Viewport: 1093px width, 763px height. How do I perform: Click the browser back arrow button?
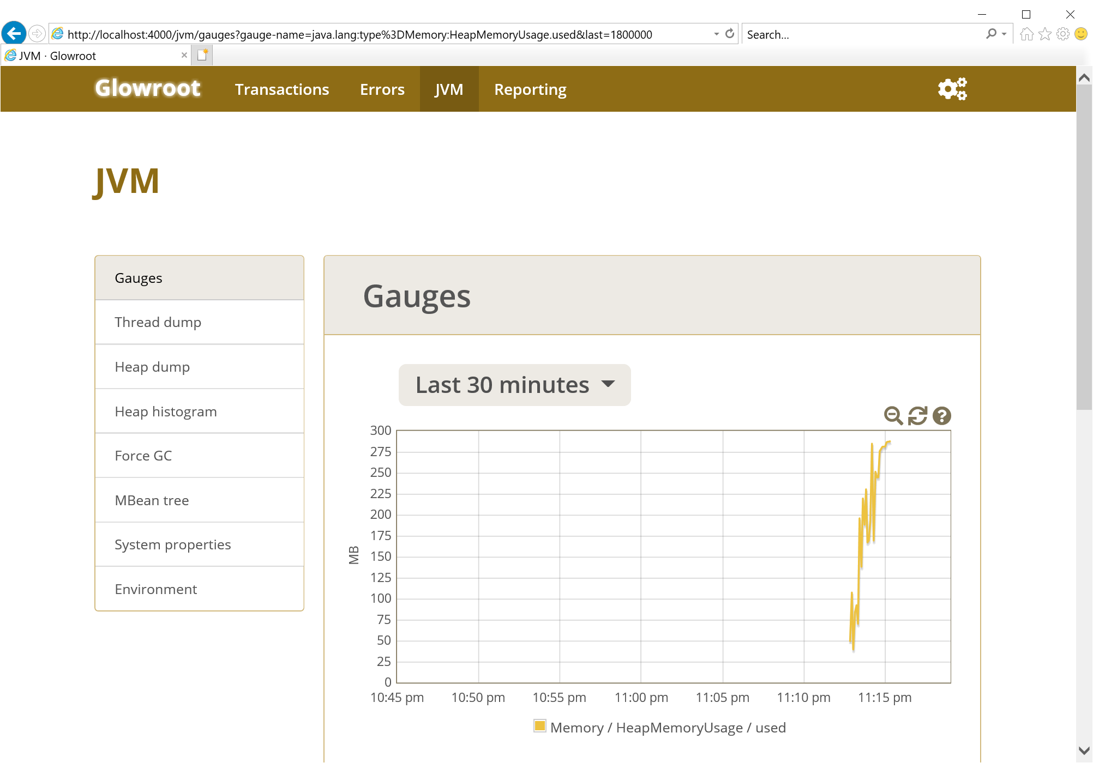(14, 34)
